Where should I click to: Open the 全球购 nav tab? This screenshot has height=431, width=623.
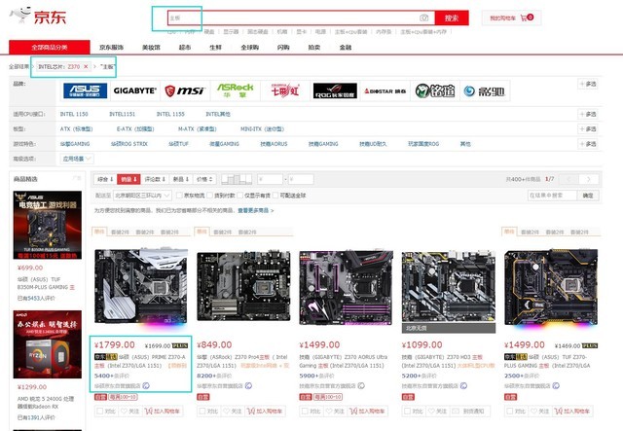[249, 48]
